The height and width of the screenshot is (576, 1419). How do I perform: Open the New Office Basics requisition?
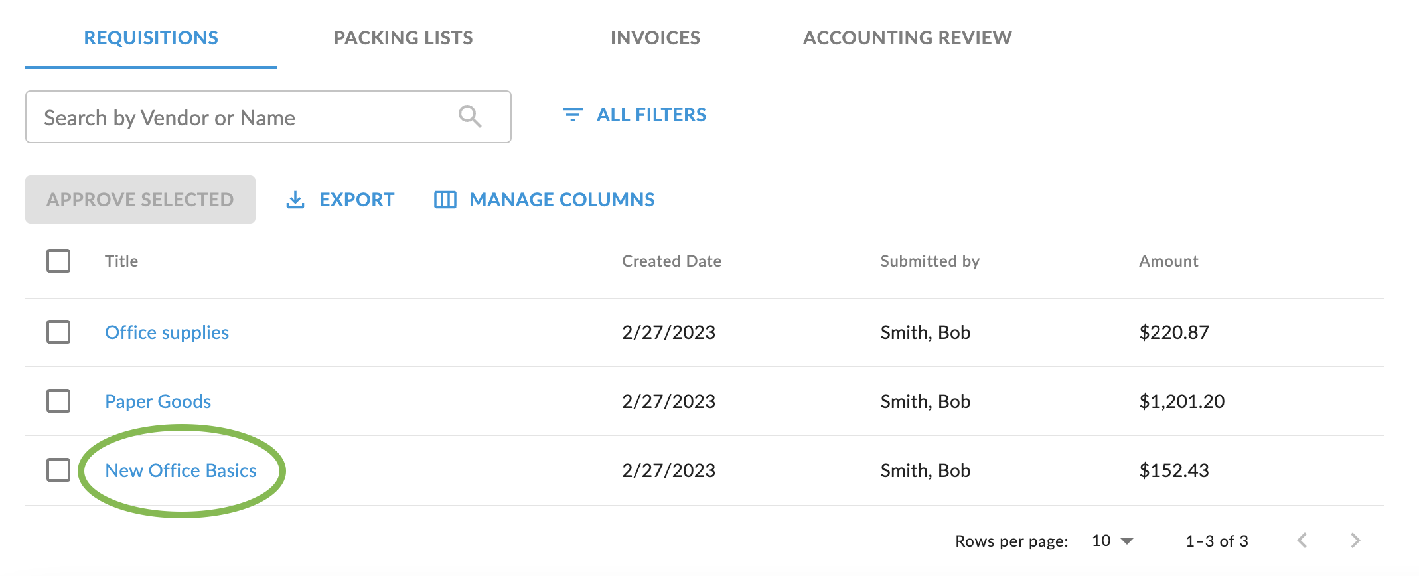click(181, 470)
